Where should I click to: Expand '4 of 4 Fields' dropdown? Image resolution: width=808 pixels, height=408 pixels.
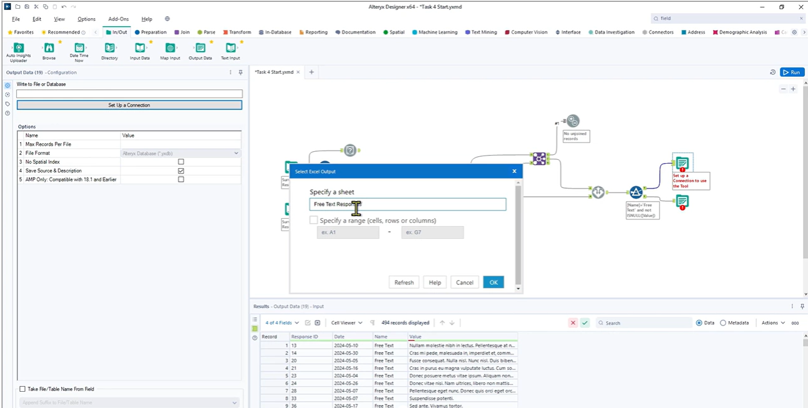(282, 323)
